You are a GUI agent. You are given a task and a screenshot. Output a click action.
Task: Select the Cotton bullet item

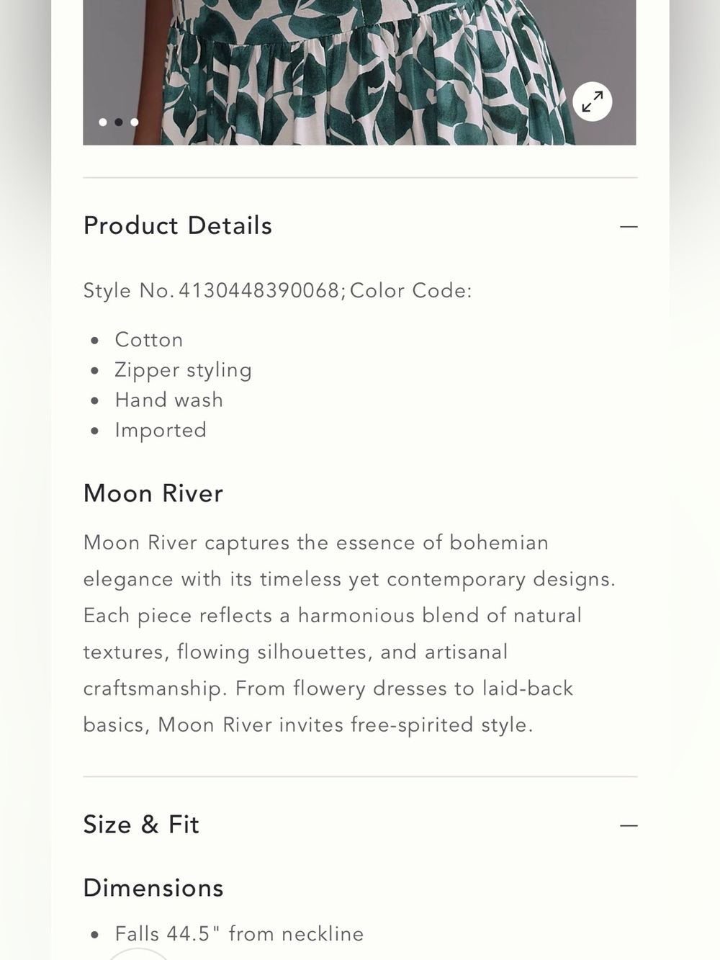(149, 339)
